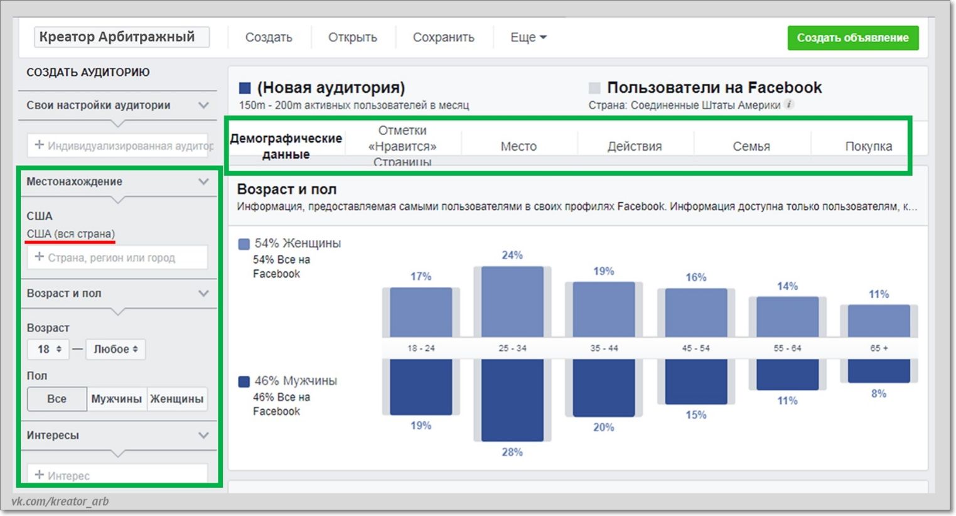Switch to Отметки «Нравится» Страницы tab

(x=402, y=146)
